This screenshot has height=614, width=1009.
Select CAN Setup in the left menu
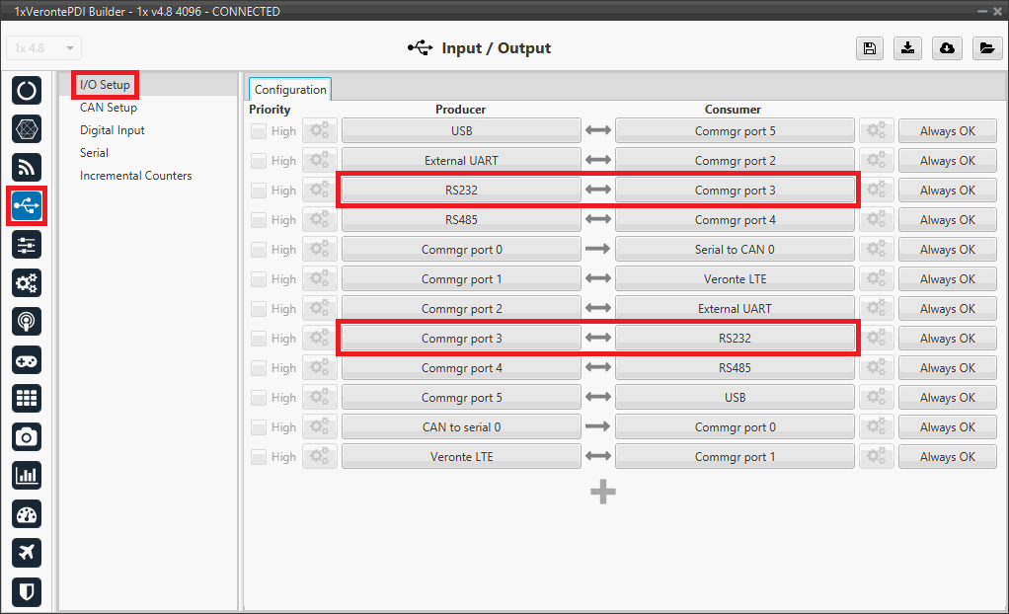pyautogui.click(x=109, y=108)
